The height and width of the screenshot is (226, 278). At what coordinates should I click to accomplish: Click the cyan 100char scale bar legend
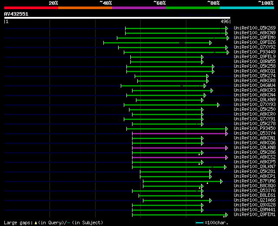[200, 223]
